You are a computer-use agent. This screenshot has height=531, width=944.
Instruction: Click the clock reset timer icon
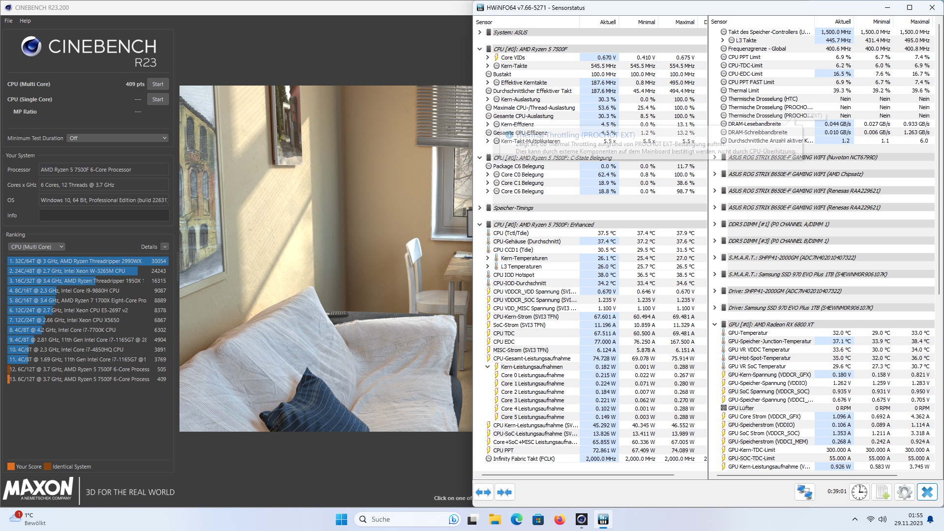coord(859,492)
